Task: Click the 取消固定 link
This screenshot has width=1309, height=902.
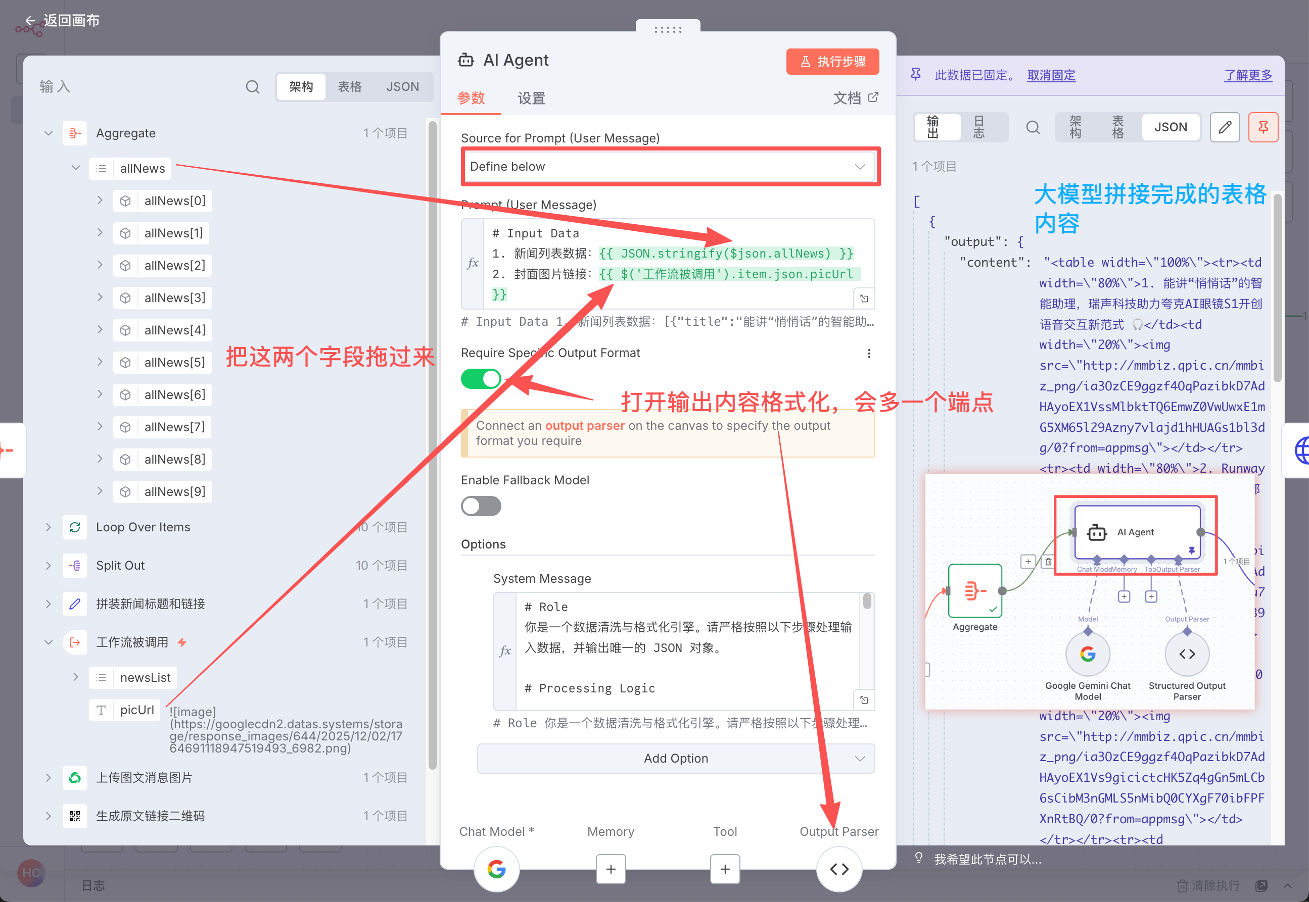Action: [1051, 75]
